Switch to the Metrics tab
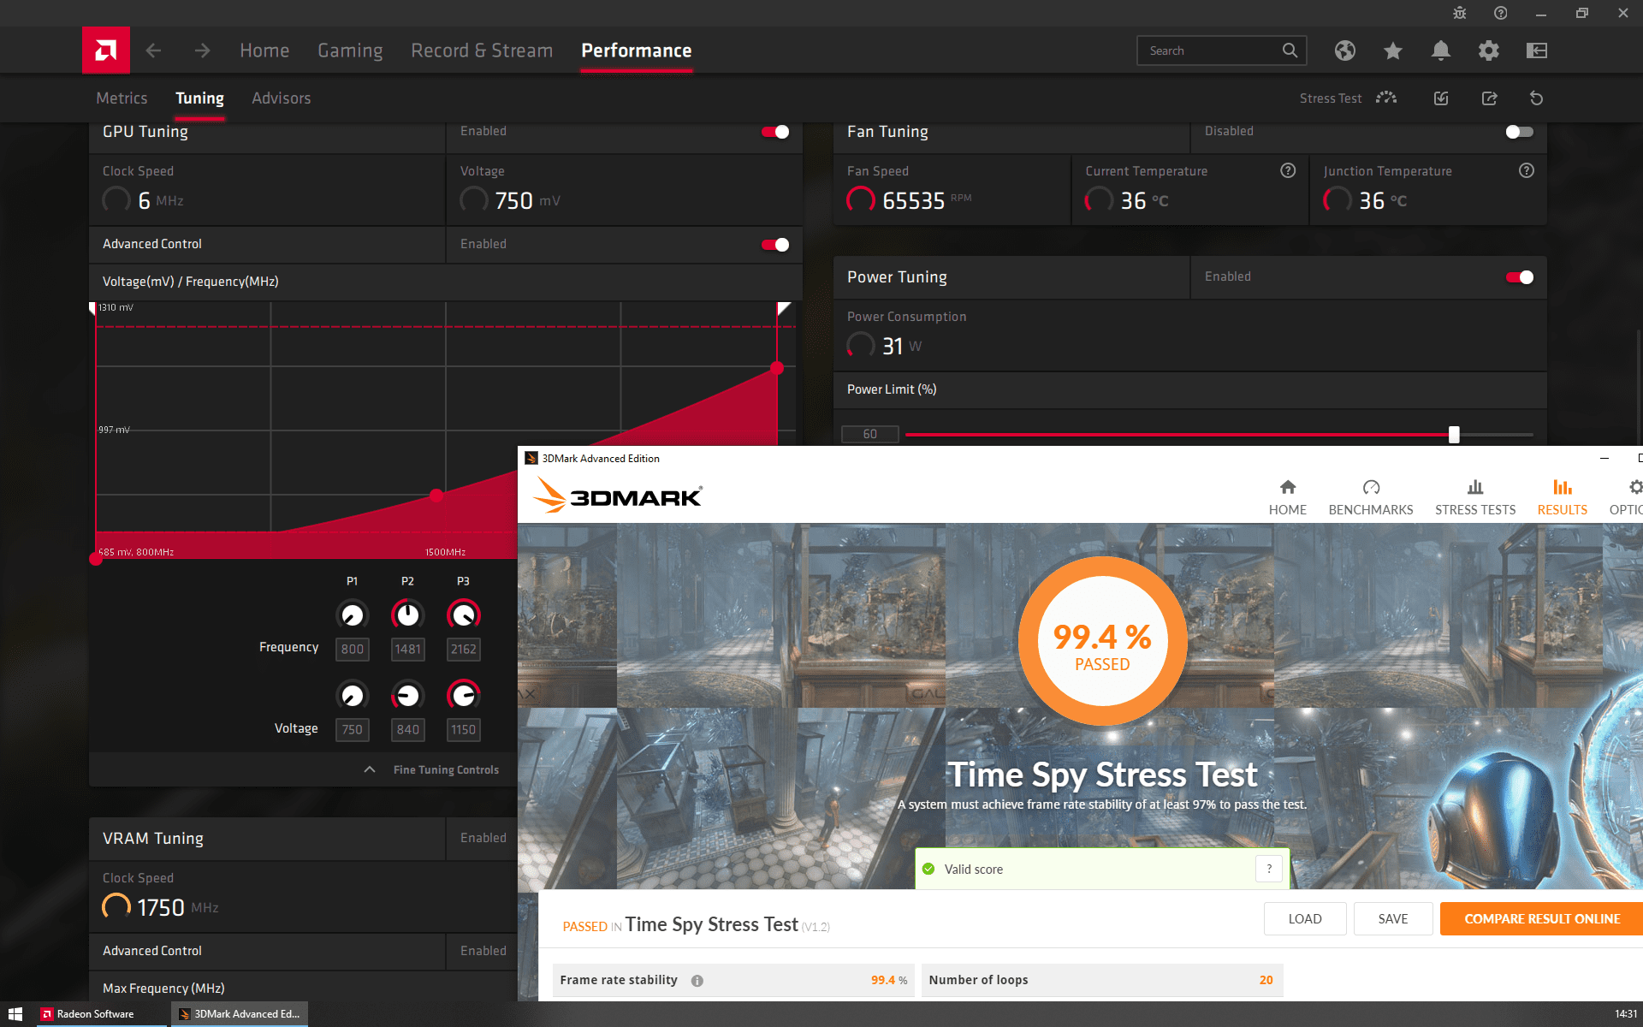1643x1027 pixels. tap(122, 98)
